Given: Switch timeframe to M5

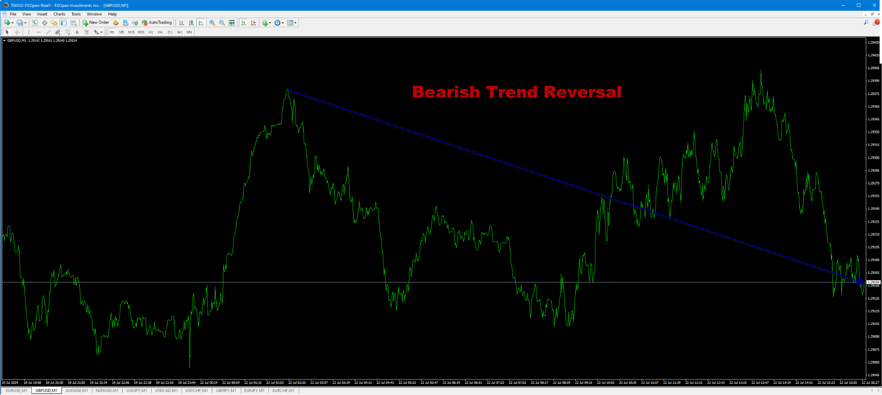Looking at the screenshot, I should point(121,32).
